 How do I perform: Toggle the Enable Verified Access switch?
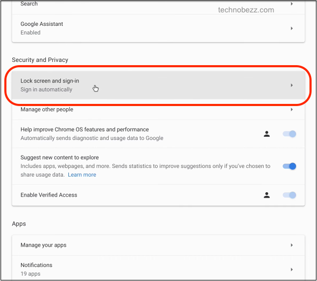tap(290, 195)
